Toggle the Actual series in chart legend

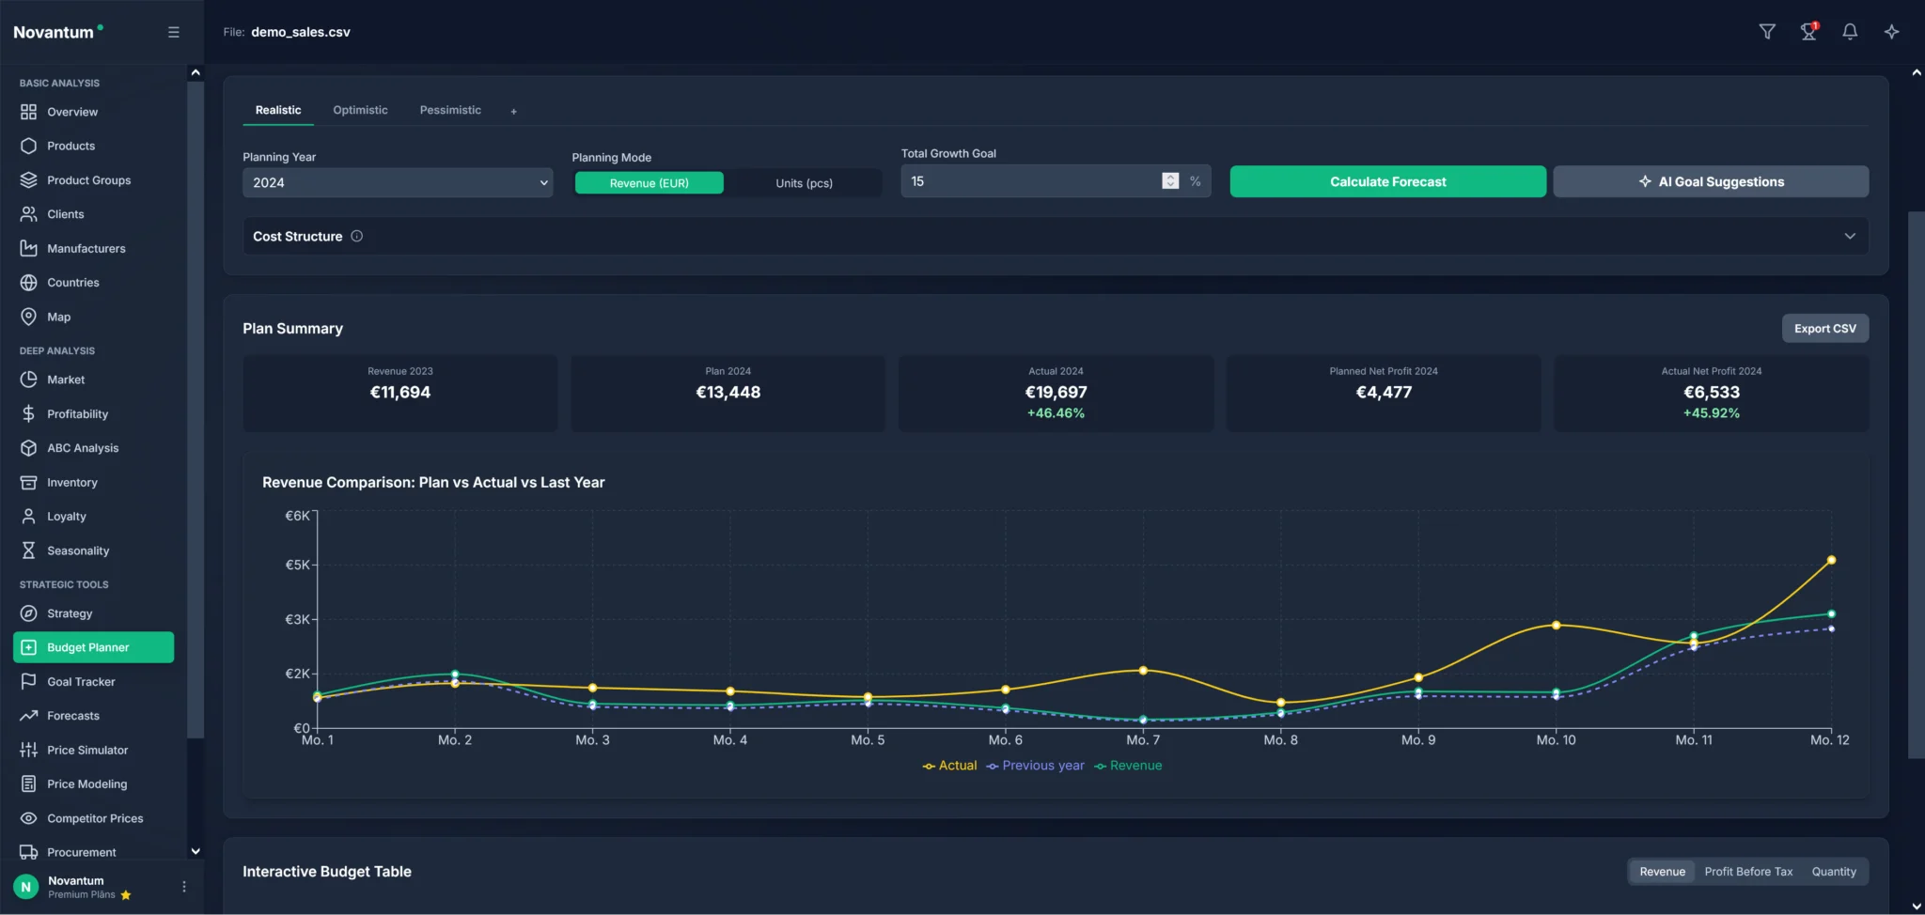point(949,766)
